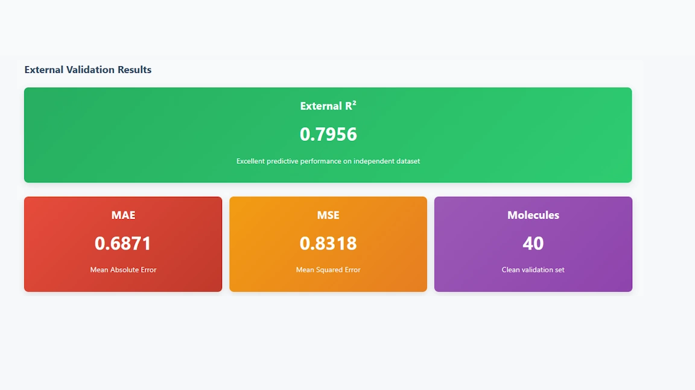Click the molecule count value 40
The height and width of the screenshot is (390, 695).
[533, 243]
